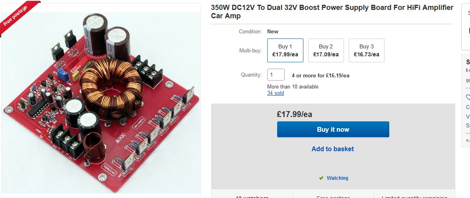The height and width of the screenshot is (198, 470).
Task: Click the red Free postage ribbon
Action: [x=18, y=15]
